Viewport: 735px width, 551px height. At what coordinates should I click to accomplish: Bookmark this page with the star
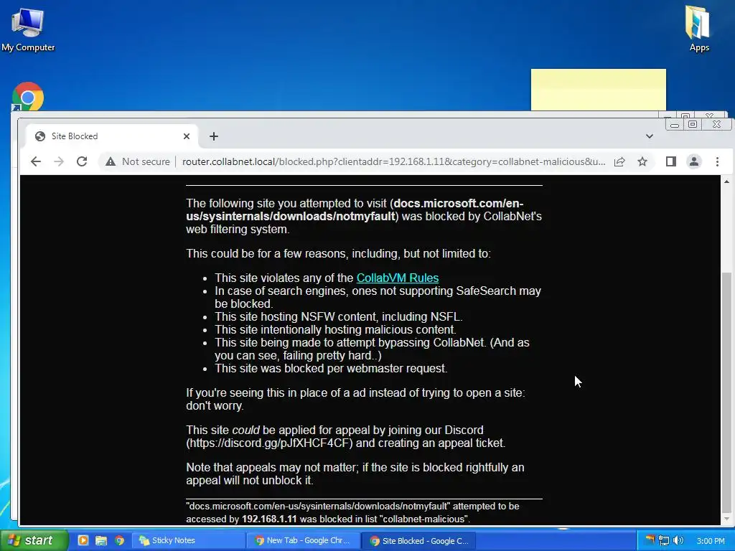coord(642,161)
